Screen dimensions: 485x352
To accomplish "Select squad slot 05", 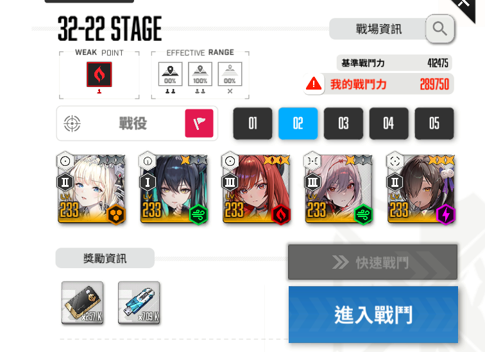I will pos(434,124).
